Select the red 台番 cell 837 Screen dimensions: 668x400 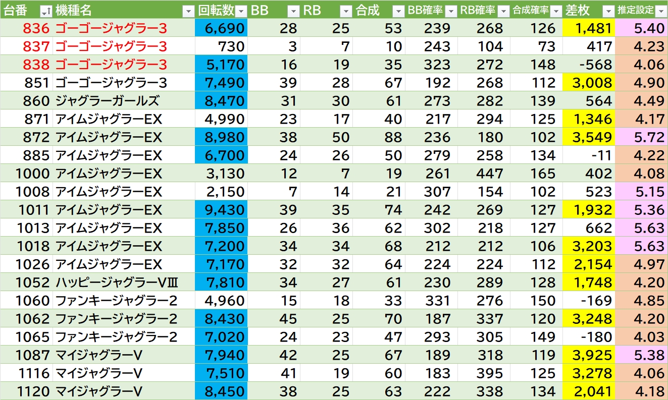[26, 46]
